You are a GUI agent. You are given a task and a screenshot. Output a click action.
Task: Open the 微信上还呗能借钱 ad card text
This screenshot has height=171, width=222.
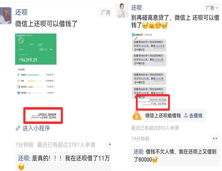tap(163, 116)
